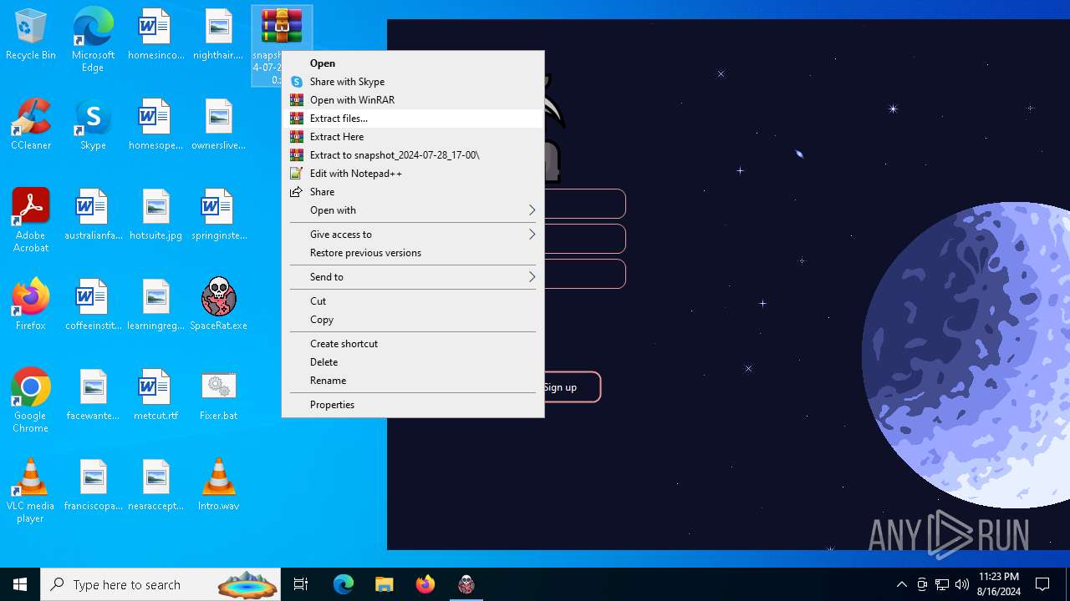Screen dimensions: 1070x601
Task: Open the notification center
Action: (x=1042, y=584)
